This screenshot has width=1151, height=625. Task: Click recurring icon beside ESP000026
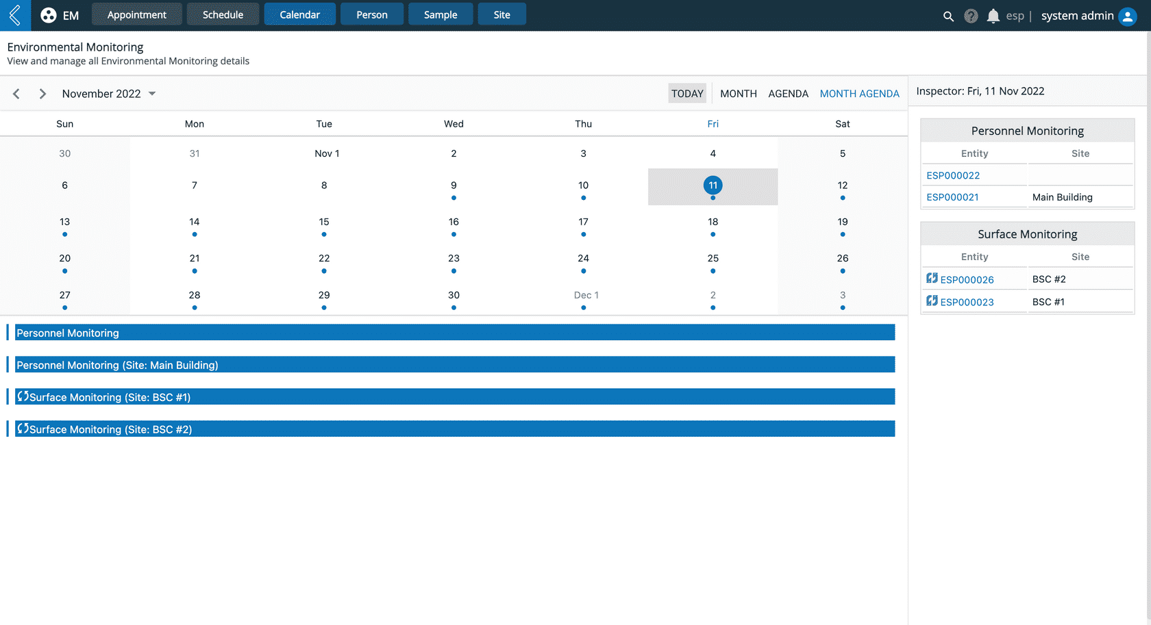(932, 278)
